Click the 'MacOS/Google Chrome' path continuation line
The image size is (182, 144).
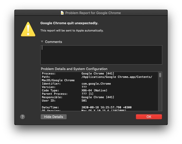(x=58, y=80)
